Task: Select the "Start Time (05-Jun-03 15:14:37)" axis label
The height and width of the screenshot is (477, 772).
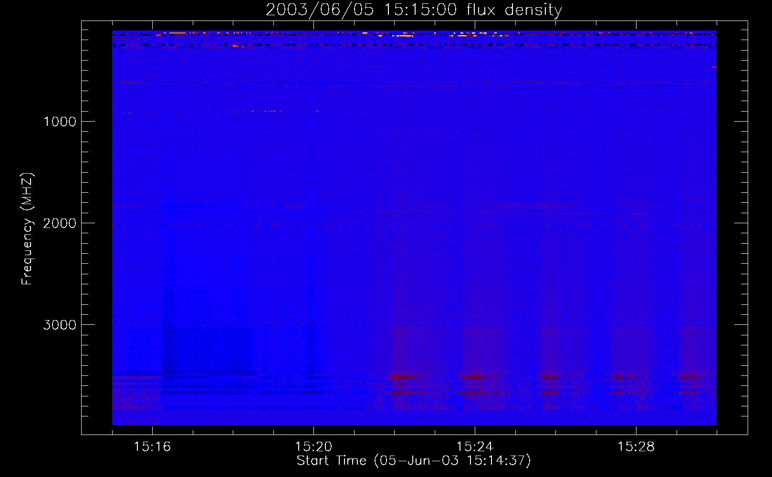Action: tap(414, 461)
